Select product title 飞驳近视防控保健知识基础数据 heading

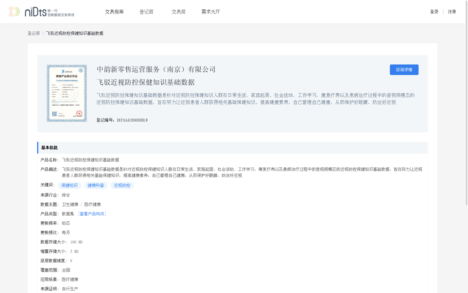click(146, 82)
